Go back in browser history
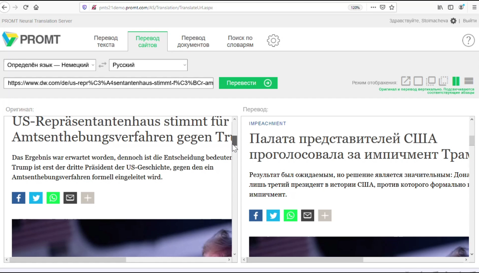The width and height of the screenshot is (479, 273). point(4,7)
